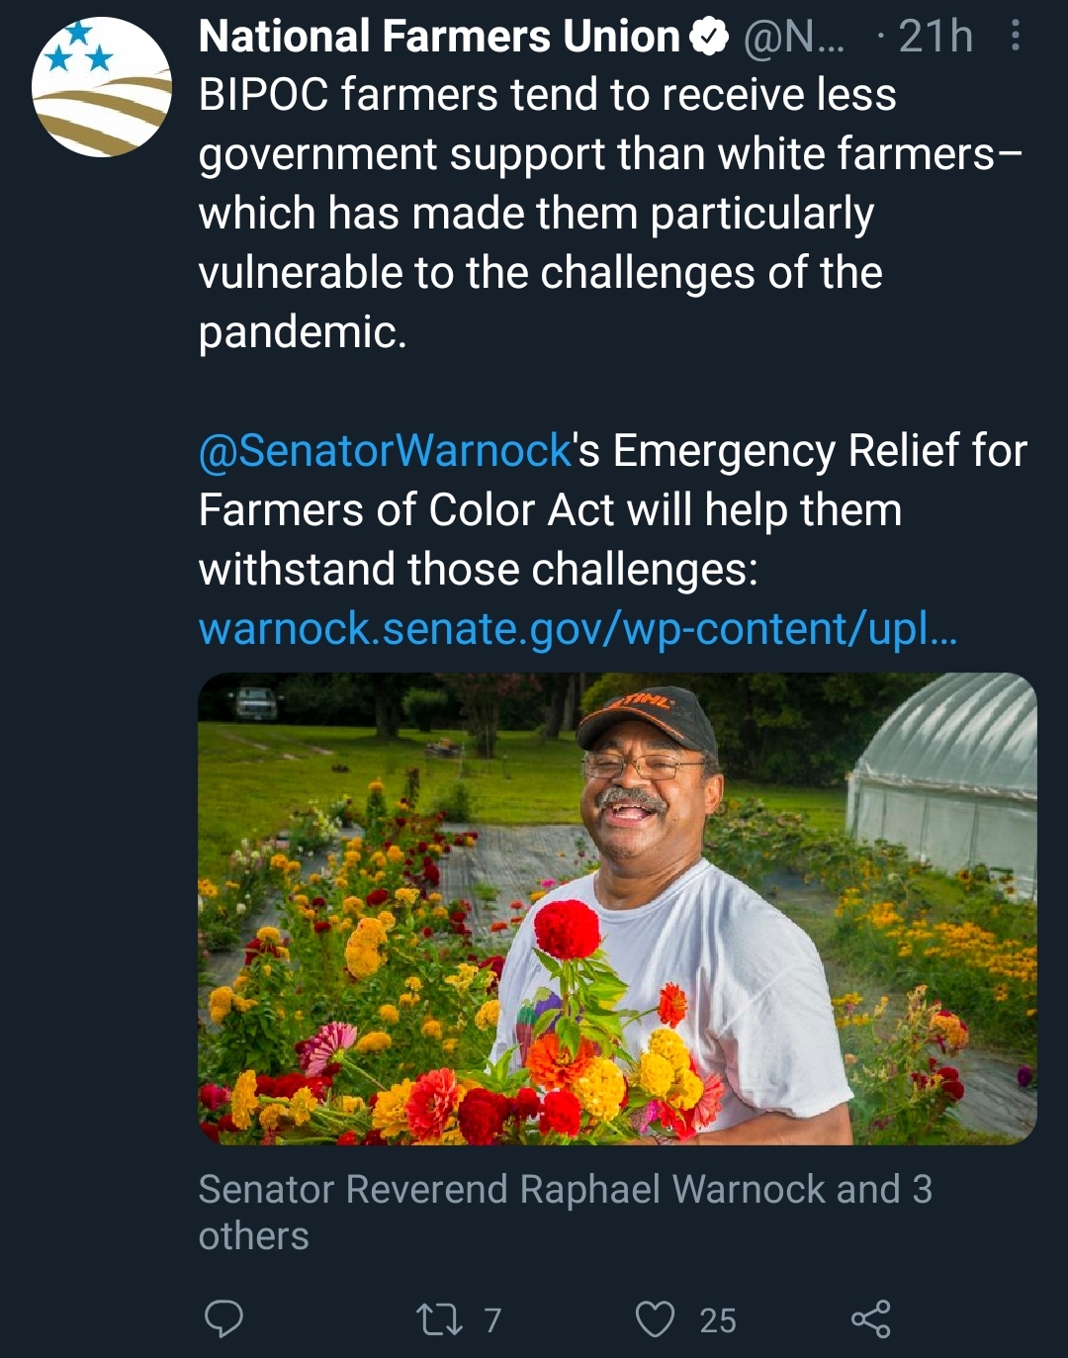Open the National Farmers Union profile avatar
Image resolution: width=1068 pixels, height=1358 pixels.
click(x=102, y=87)
